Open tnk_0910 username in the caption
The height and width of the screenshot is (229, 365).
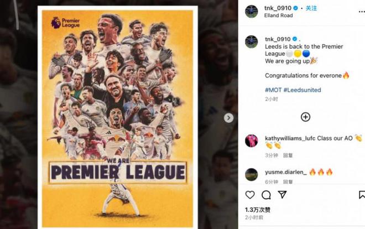click(x=278, y=39)
